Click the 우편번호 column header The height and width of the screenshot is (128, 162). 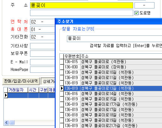pyautogui.click(x=72, y=56)
